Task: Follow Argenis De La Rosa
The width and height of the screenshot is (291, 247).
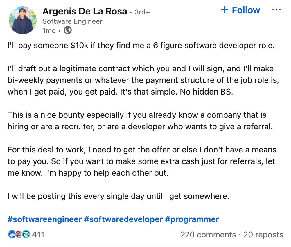Action: pyautogui.click(x=240, y=10)
